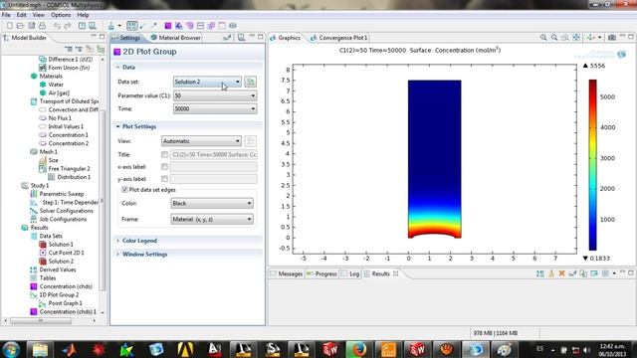637x358 pixels.
Task: Click the Zoom Out icon in Graphics toolbar
Action: [554, 38]
